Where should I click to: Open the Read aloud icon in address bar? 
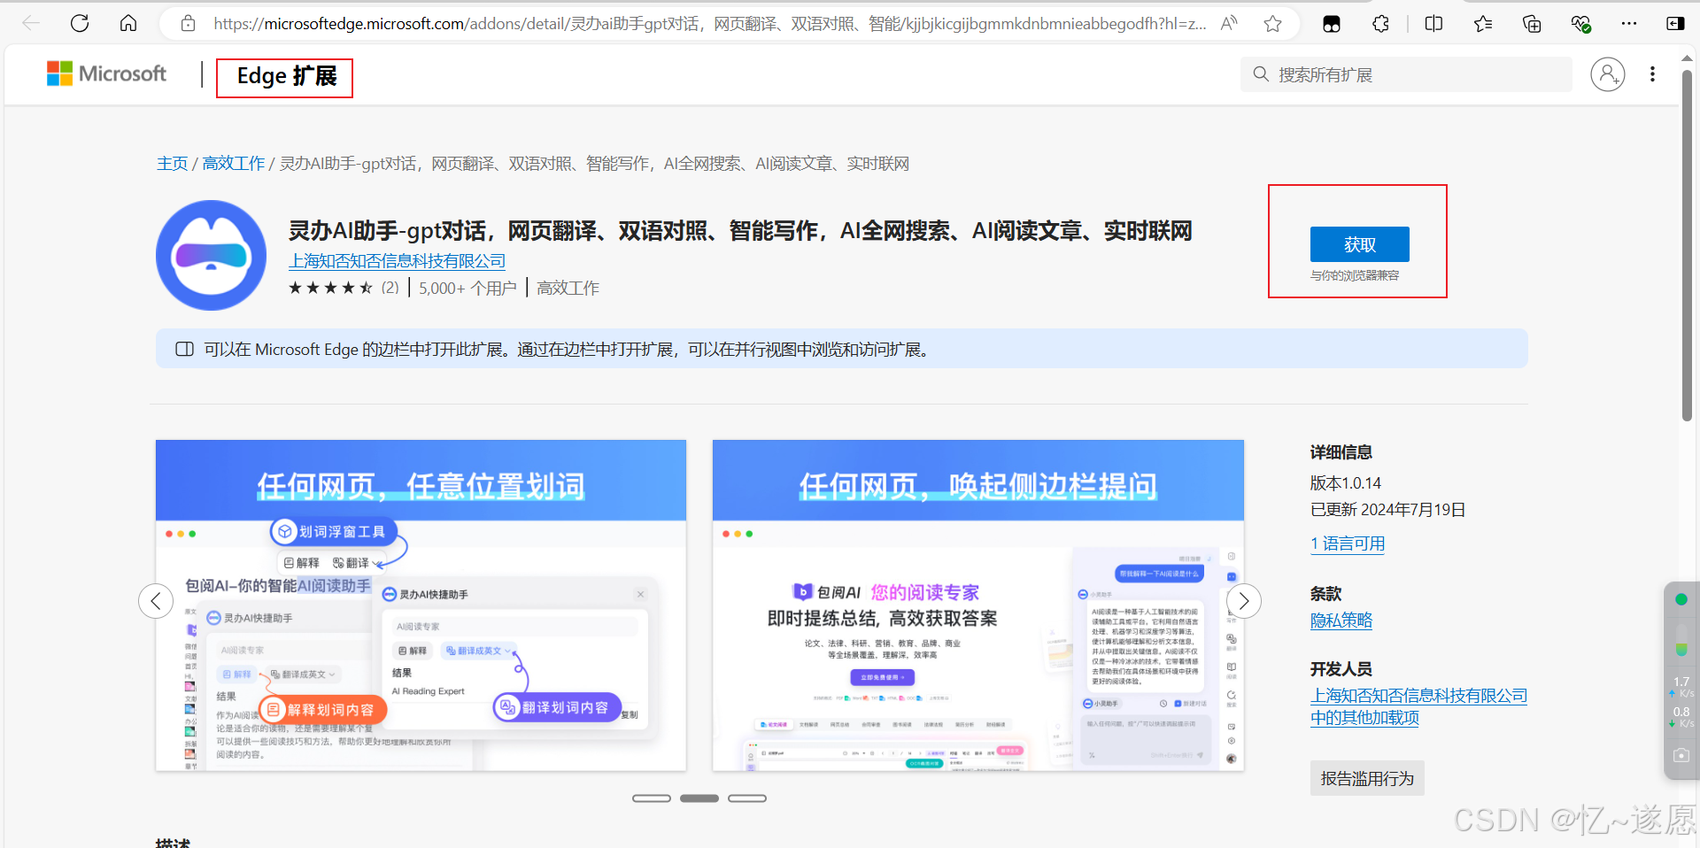pos(1229,24)
